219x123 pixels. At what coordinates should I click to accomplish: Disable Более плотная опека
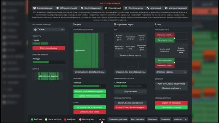90,96
